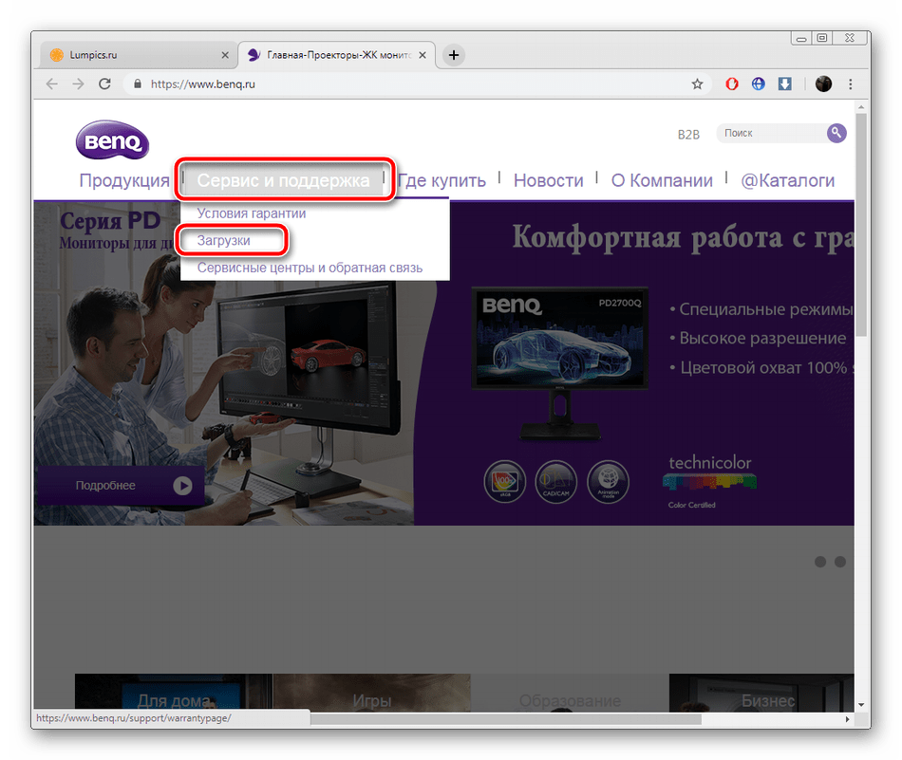Open the red Opera extension icon
Viewport: 902px width, 760px height.
pyautogui.click(x=732, y=83)
